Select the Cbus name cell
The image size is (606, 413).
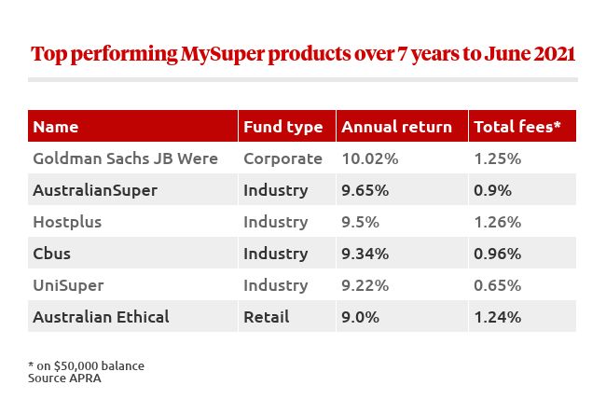(52, 254)
